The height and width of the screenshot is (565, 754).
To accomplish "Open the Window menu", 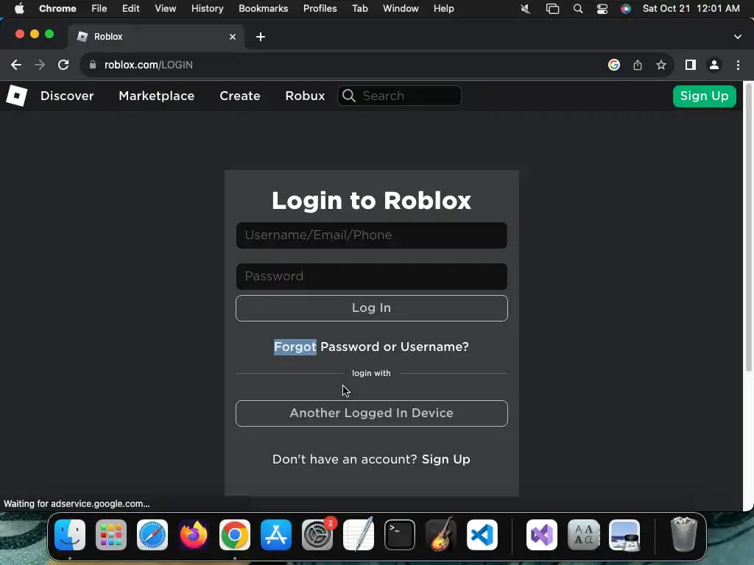I will click(401, 9).
